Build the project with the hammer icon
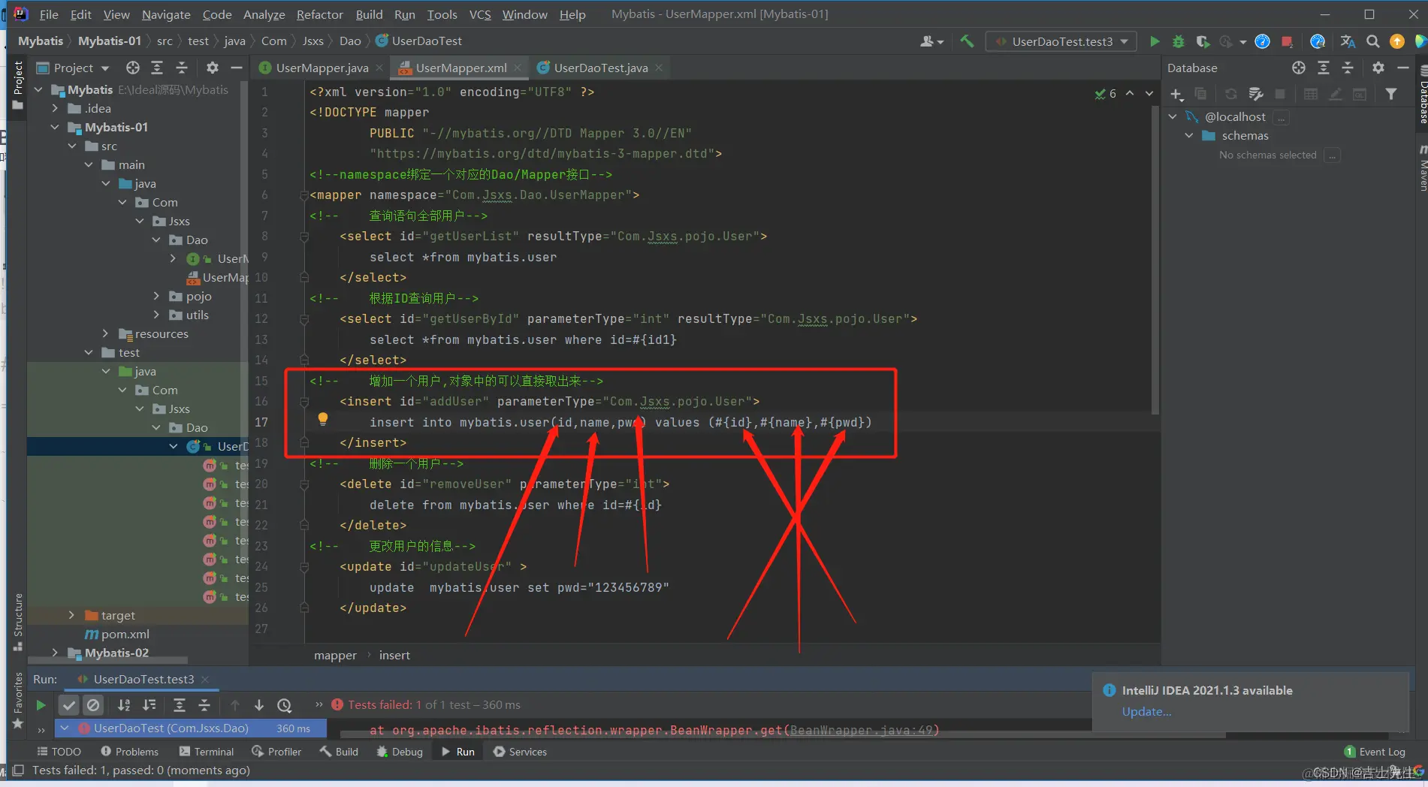This screenshot has width=1428, height=787. pos(967,41)
